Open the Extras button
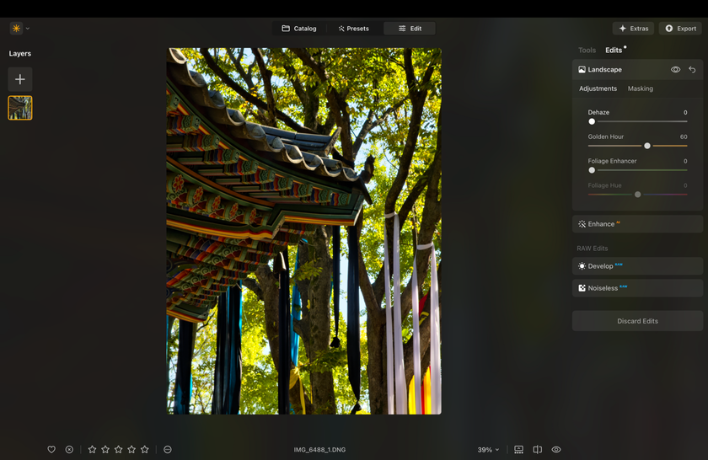 pos(633,29)
